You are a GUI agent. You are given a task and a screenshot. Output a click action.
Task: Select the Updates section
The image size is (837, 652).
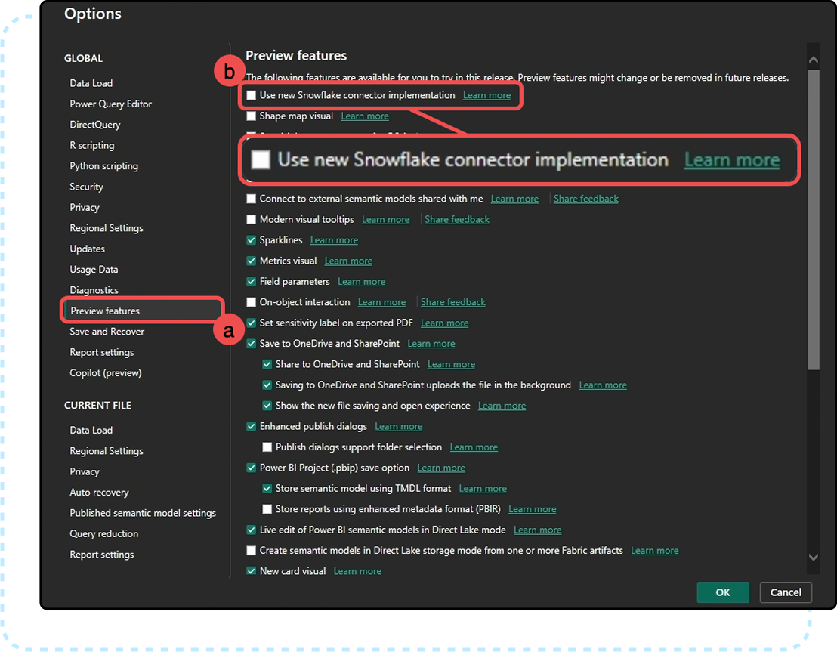pyautogui.click(x=87, y=249)
